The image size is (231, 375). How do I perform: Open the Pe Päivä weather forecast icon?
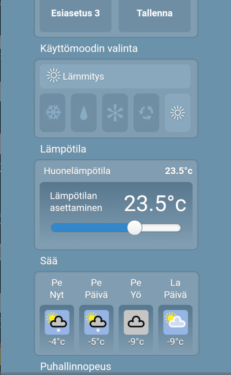coord(96,322)
